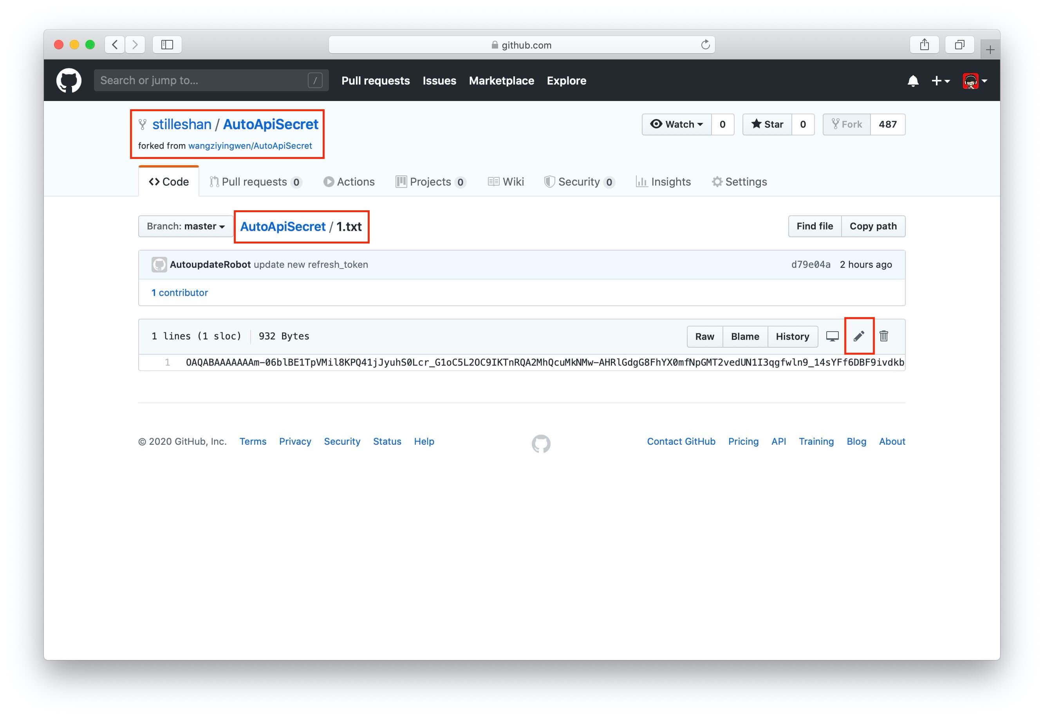Switch to the Code tab
The height and width of the screenshot is (718, 1044).
[x=169, y=182]
